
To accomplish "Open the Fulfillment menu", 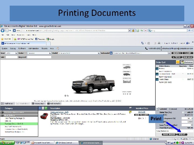I will (x=22, y=49).
